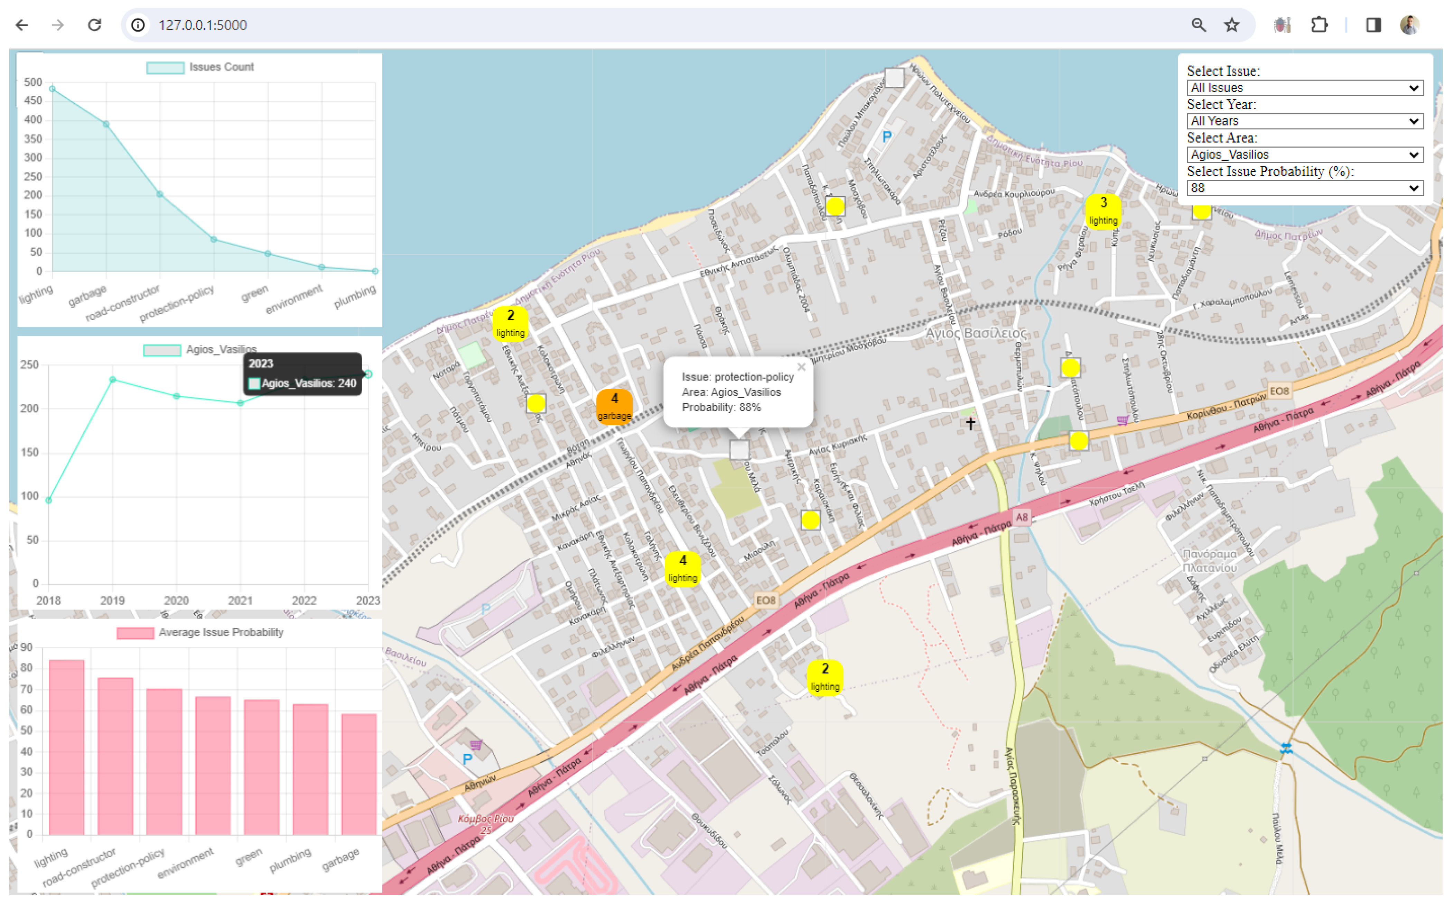Open the browser profile avatar
The width and height of the screenshot is (1453, 905).
click(1410, 25)
